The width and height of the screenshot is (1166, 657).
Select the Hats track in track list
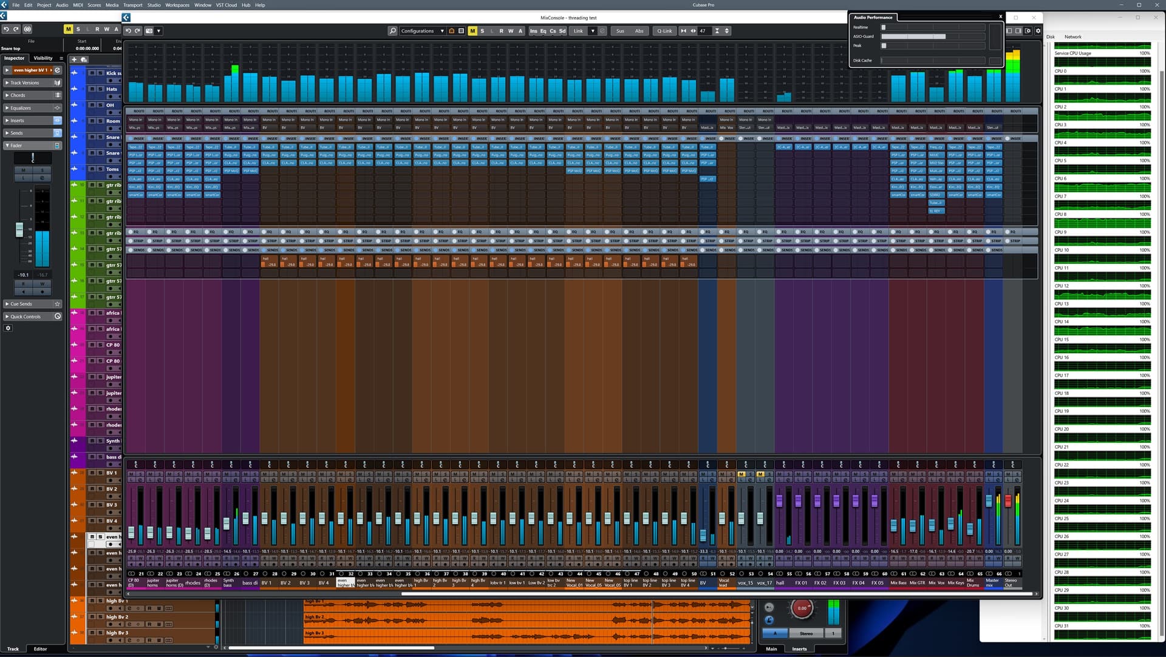pos(112,89)
